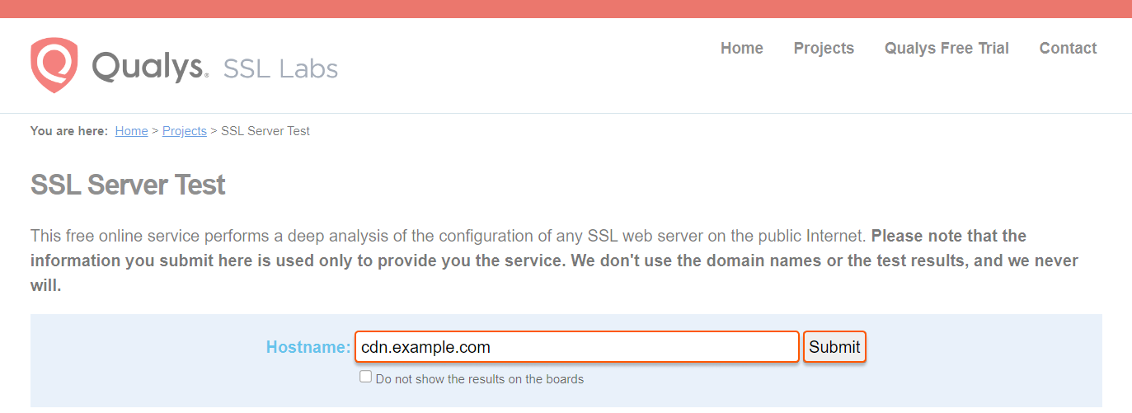Focus the Hostname input field
Image resolution: width=1132 pixels, height=413 pixels.
tap(577, 347)
